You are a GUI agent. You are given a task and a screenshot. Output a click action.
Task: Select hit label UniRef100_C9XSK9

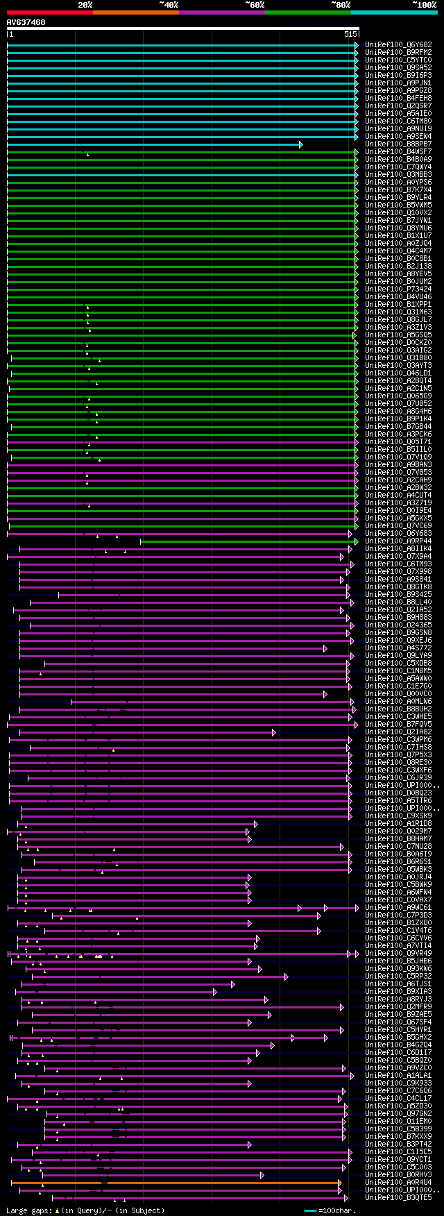pyautogui.click(x=398, y=816)
